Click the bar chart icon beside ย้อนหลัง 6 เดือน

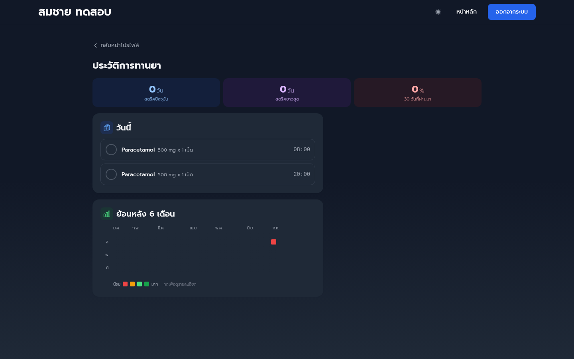click(107, 214)
